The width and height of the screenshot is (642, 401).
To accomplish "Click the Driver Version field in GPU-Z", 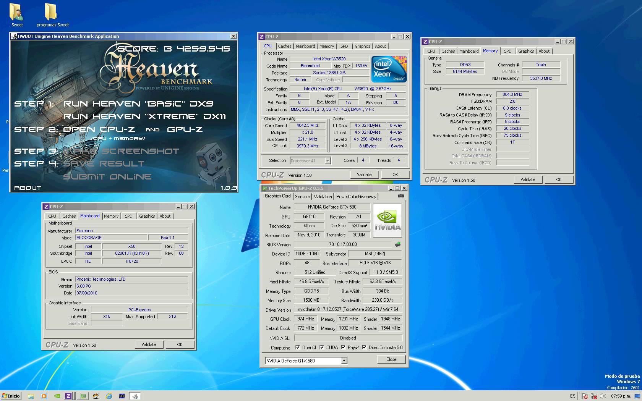I will pos(348,310).
